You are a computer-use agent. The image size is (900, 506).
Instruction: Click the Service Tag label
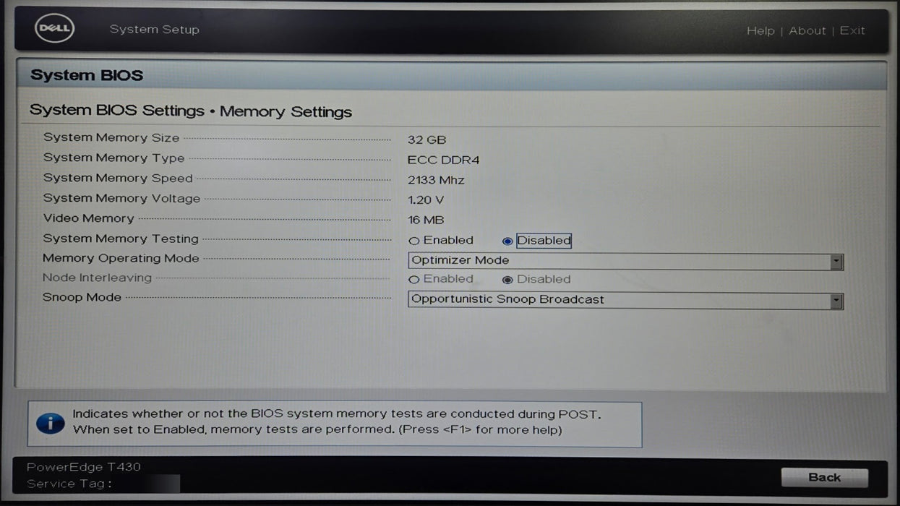pyautogui.click(x=69, y=484)
